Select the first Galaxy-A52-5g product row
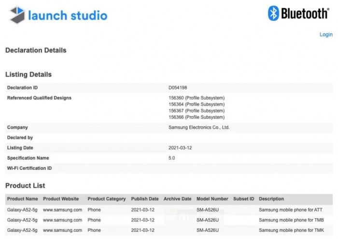338x239 pixels. [x=22, y=210]
